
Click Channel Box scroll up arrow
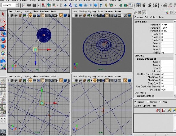coord(175,21)
